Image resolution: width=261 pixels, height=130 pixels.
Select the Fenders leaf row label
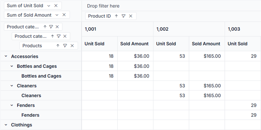pos(30,115)
